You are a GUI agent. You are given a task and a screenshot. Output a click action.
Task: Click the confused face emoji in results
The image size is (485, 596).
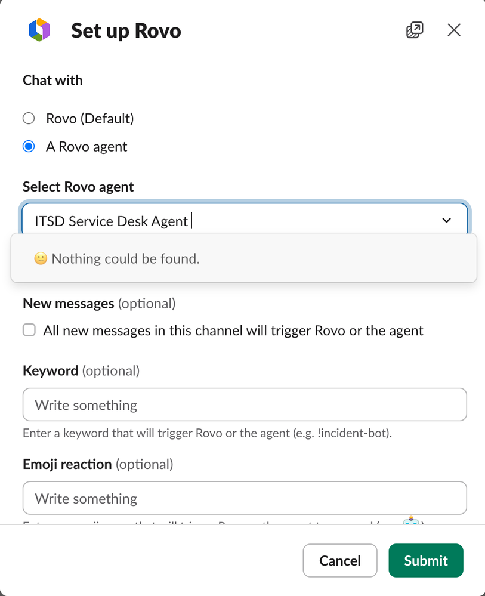(41, 258)
